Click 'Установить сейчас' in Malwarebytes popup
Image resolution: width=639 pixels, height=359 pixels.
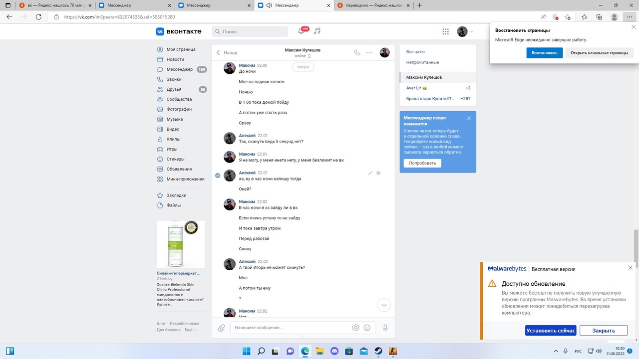551,331
